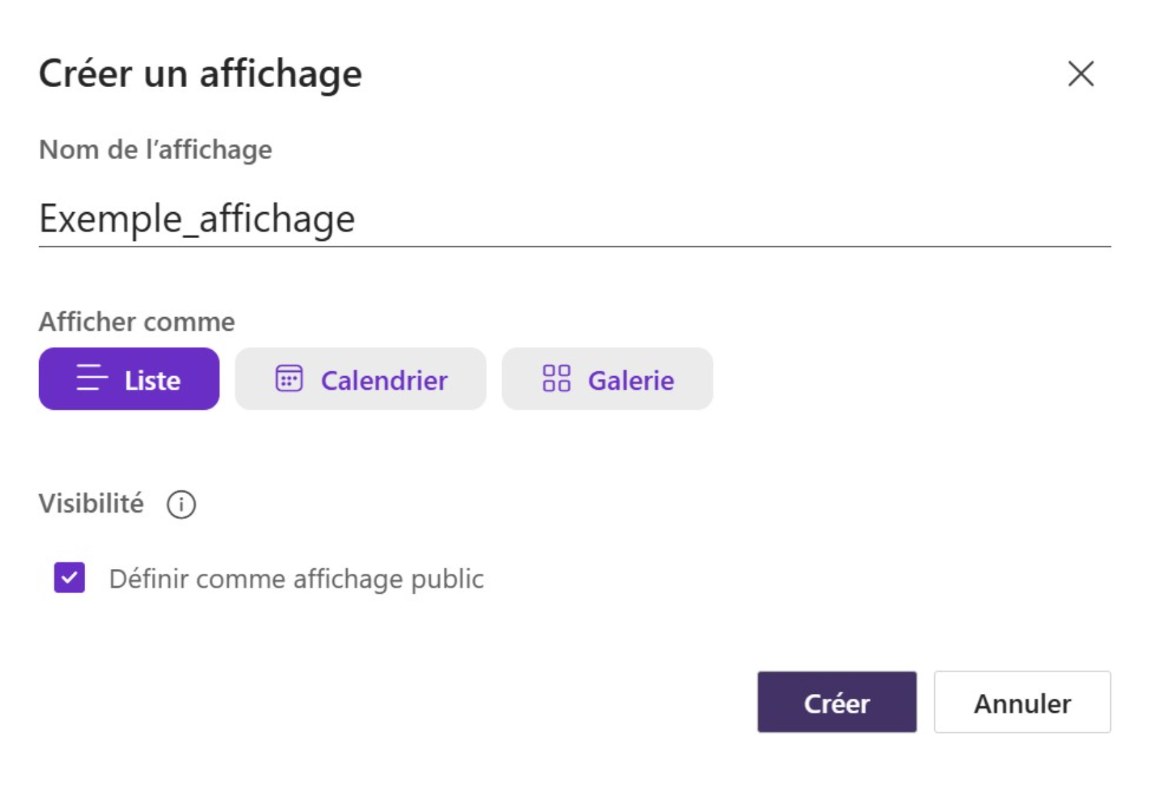Click the Liste view lines icon
The width and height of the screenshot is (1150, 790).
coord(92,378)
